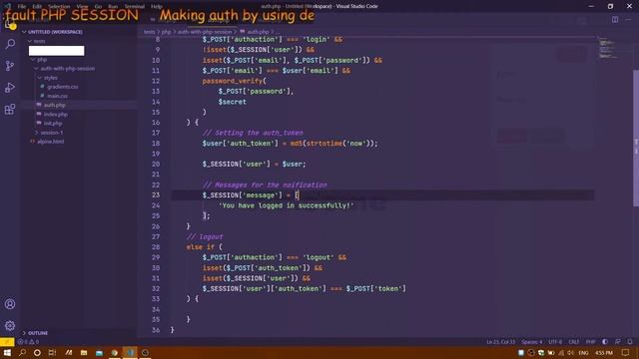Open the Run and Debug view

tap(10, 88)
